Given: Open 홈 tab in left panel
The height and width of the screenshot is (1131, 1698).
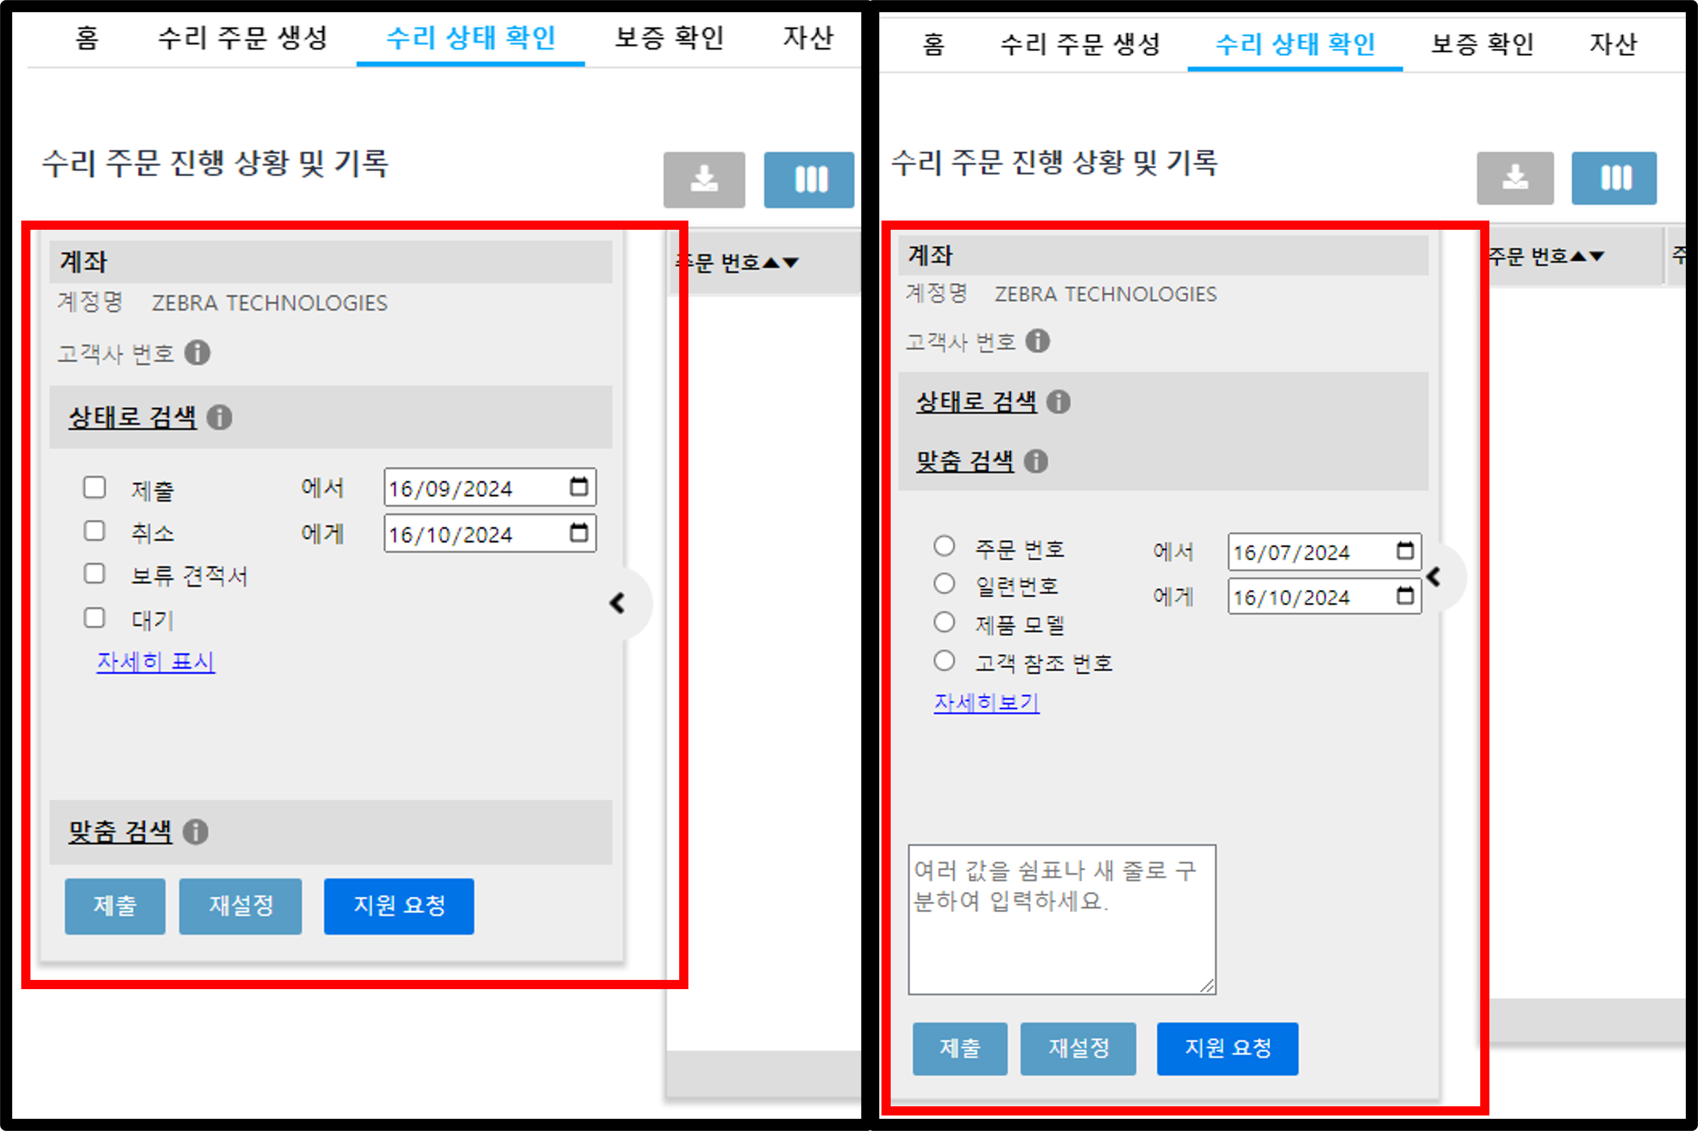Looking at the screenshot, I should pyautogui.click(x=87, y=37).
